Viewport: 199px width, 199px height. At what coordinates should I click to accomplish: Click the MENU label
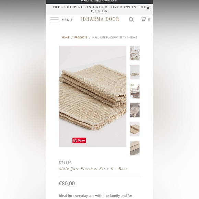click(x=67, y=20)
